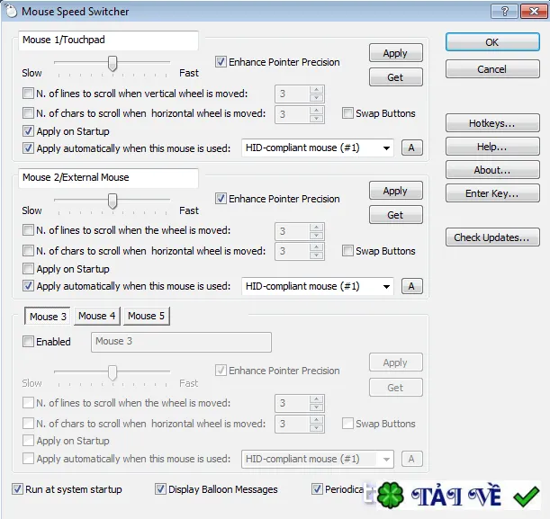
Task: Open Mouse 1 HID-compliant mouse dropdown
Action: pyautogui.click(x=318, y=148)
